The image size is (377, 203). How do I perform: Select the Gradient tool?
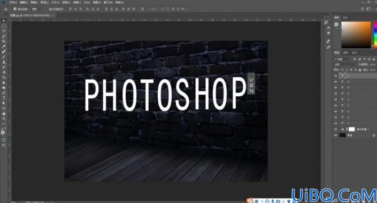coord(4,77)
